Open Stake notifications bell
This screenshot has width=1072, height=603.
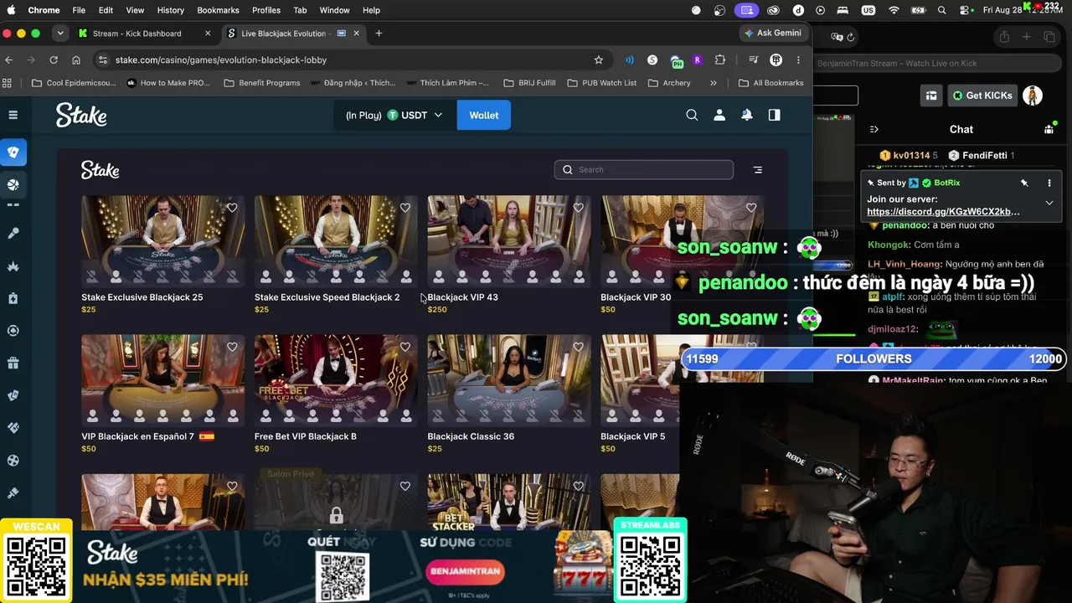tap(746, 116)
